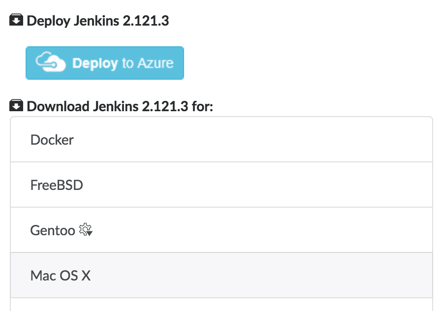Click the empty right side of the FreeBSD row
Screen dimensions: 442x311
(320, 185)
